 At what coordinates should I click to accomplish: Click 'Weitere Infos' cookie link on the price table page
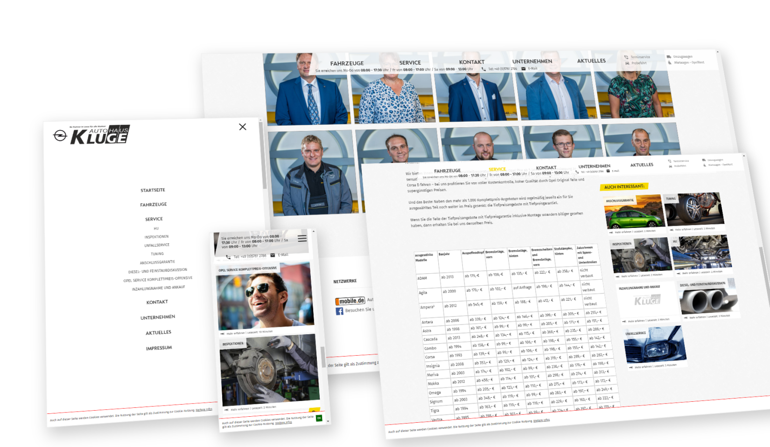(541, 420)
